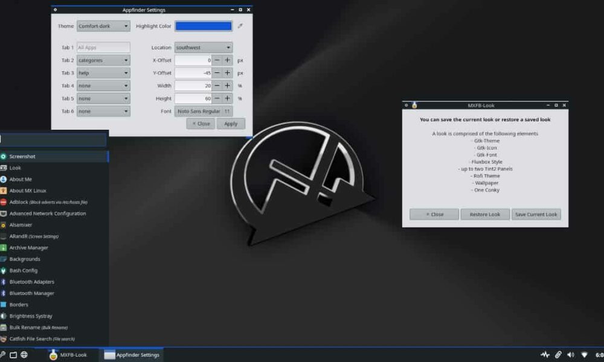Click the Alsamixer icon
The height and width of the screenshot is (362, 604).
pyautogui.click(x=3, y=224)
